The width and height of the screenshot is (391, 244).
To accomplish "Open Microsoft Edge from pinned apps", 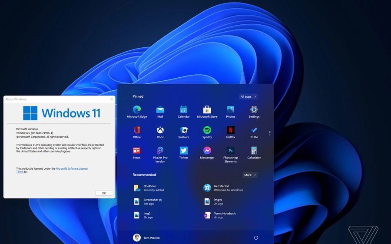I will click(x=137, y=112).
